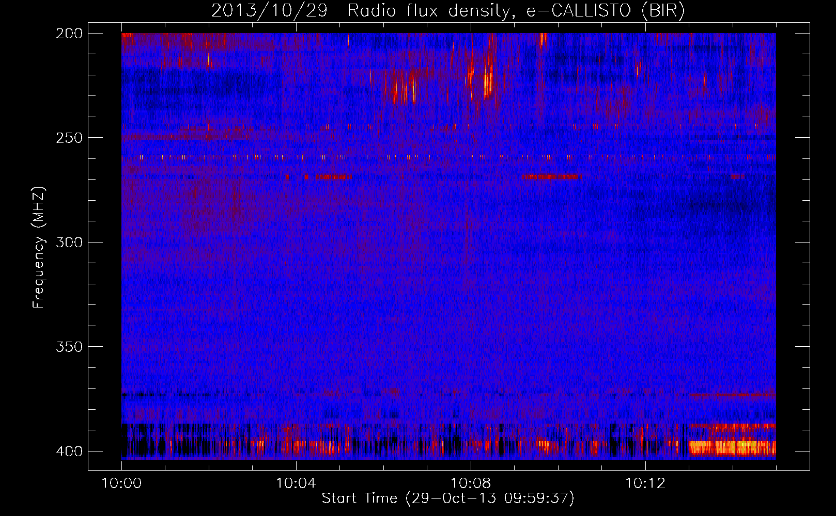This screenshot has width=836, height=516.
Task: Click the 250 frequency axis label
Action: click(69, 138)
